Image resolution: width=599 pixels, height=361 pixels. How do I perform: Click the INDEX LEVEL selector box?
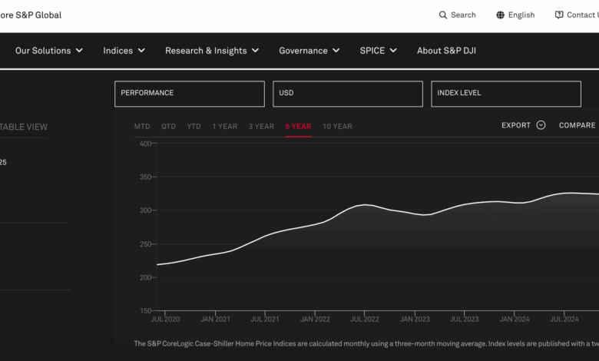click(x=505, y=94)
